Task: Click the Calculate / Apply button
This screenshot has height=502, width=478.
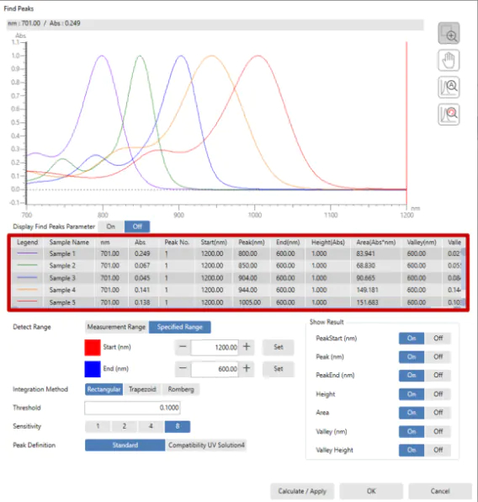Action: tap(302, 491)
